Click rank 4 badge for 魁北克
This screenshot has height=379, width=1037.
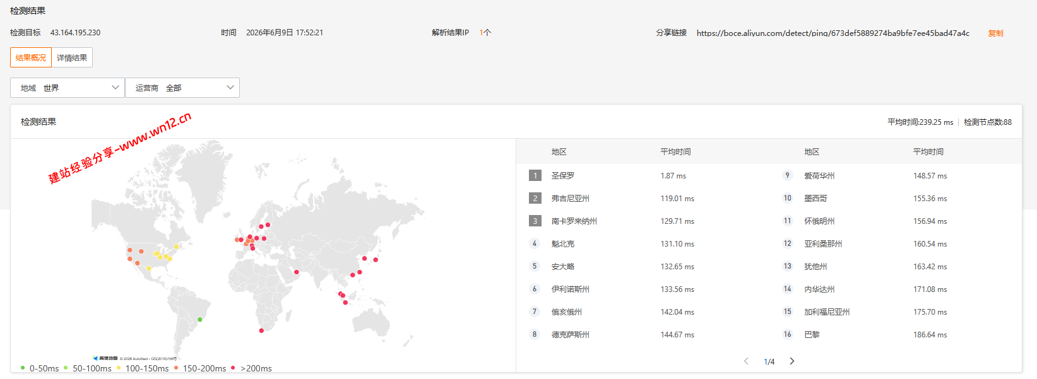[535, 243]
